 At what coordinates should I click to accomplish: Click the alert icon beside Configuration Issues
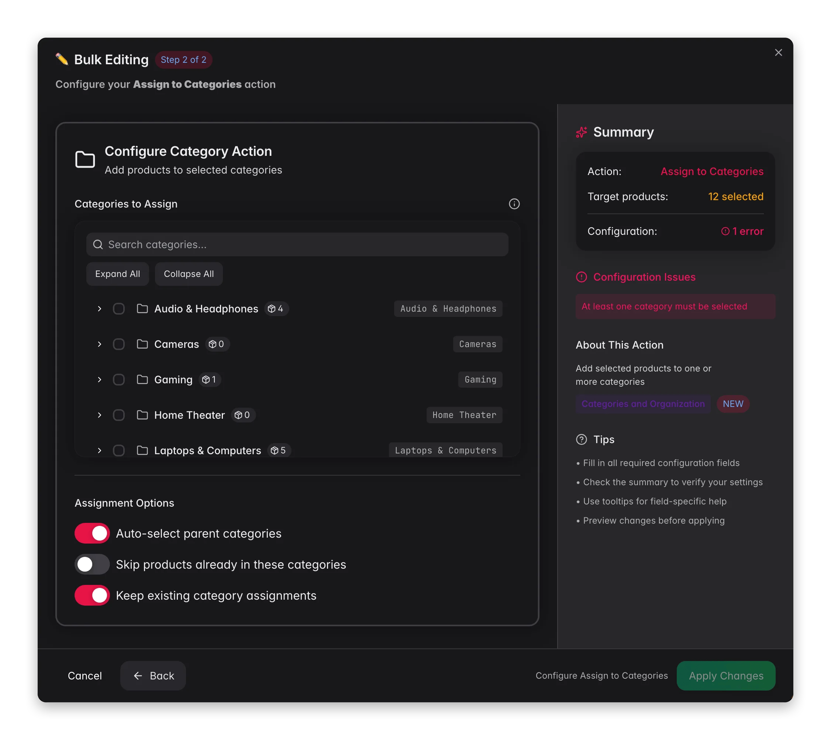[x=582, y=277]
